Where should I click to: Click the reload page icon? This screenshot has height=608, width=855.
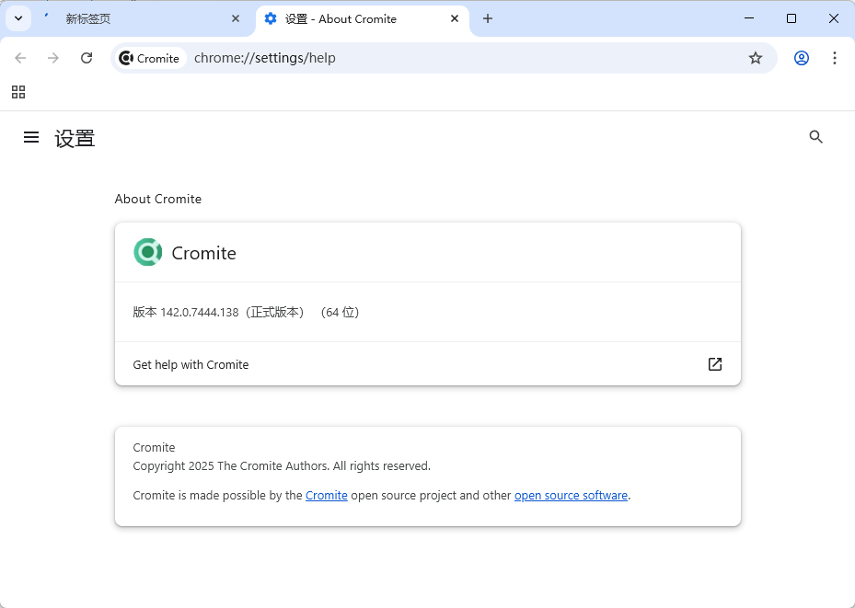[86, 58]
